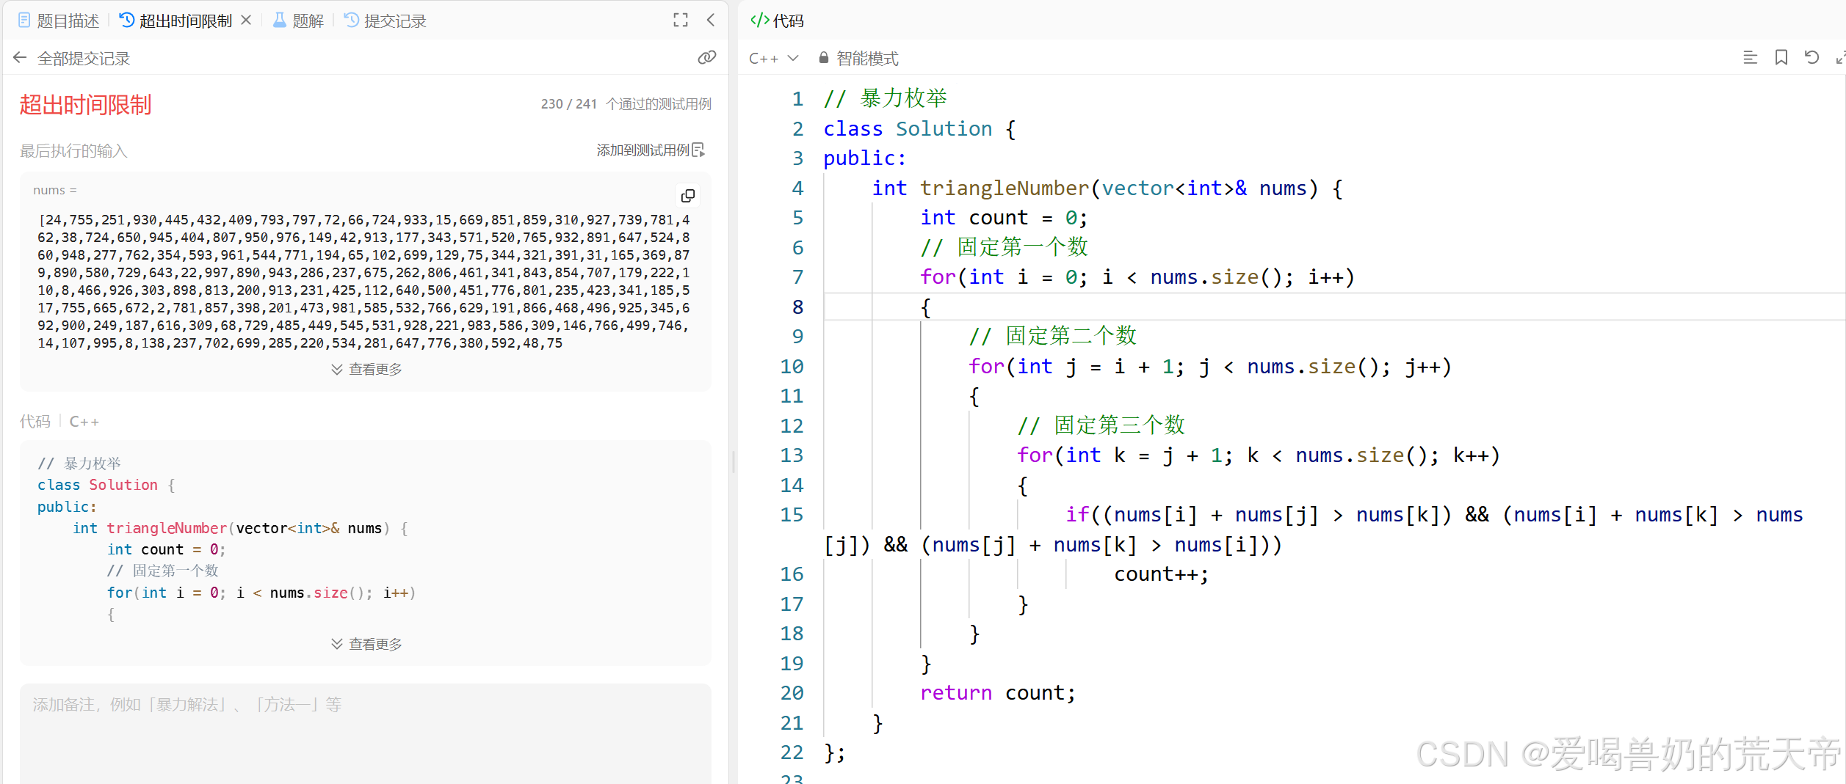Copy the submission share link icon
Viewport: 1846px width, 784px height.
(x=706, y=57)
